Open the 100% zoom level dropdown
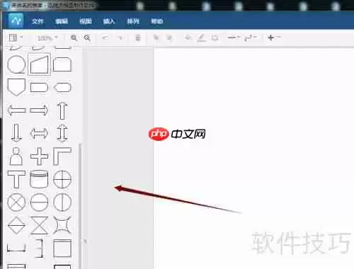 (47, 38)
